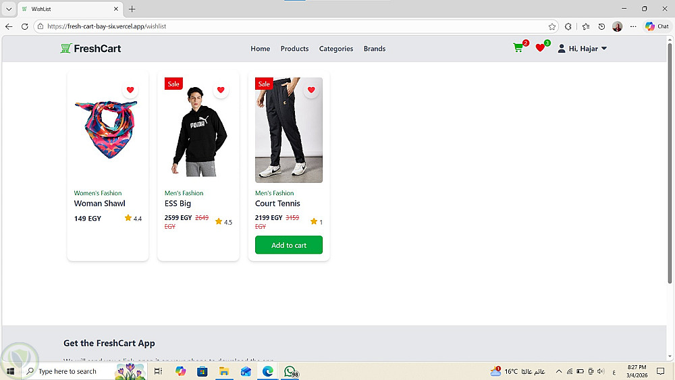Image resolution: width=675 pixels, height=380 pixels.
Task: Expand the Hi, Hajar user menu
Action: pos(583,49)
